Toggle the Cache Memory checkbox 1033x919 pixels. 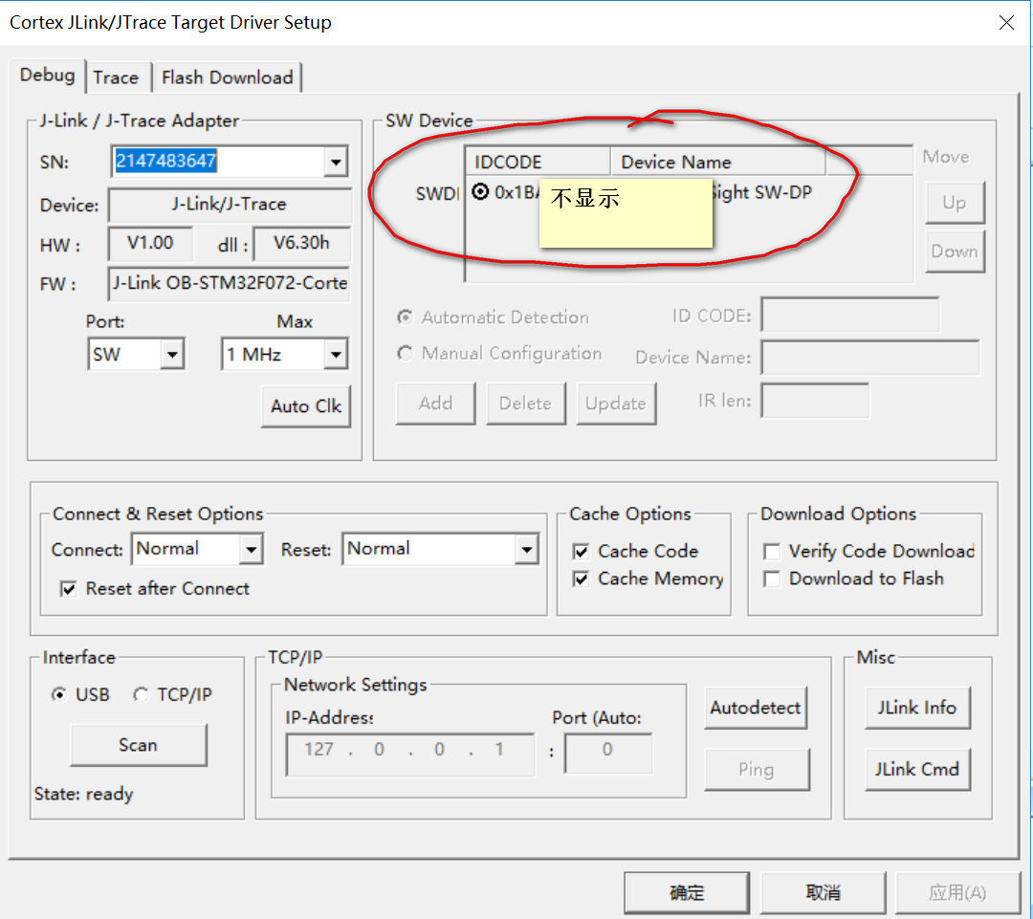pyautogui.click(x=582, y=579)
